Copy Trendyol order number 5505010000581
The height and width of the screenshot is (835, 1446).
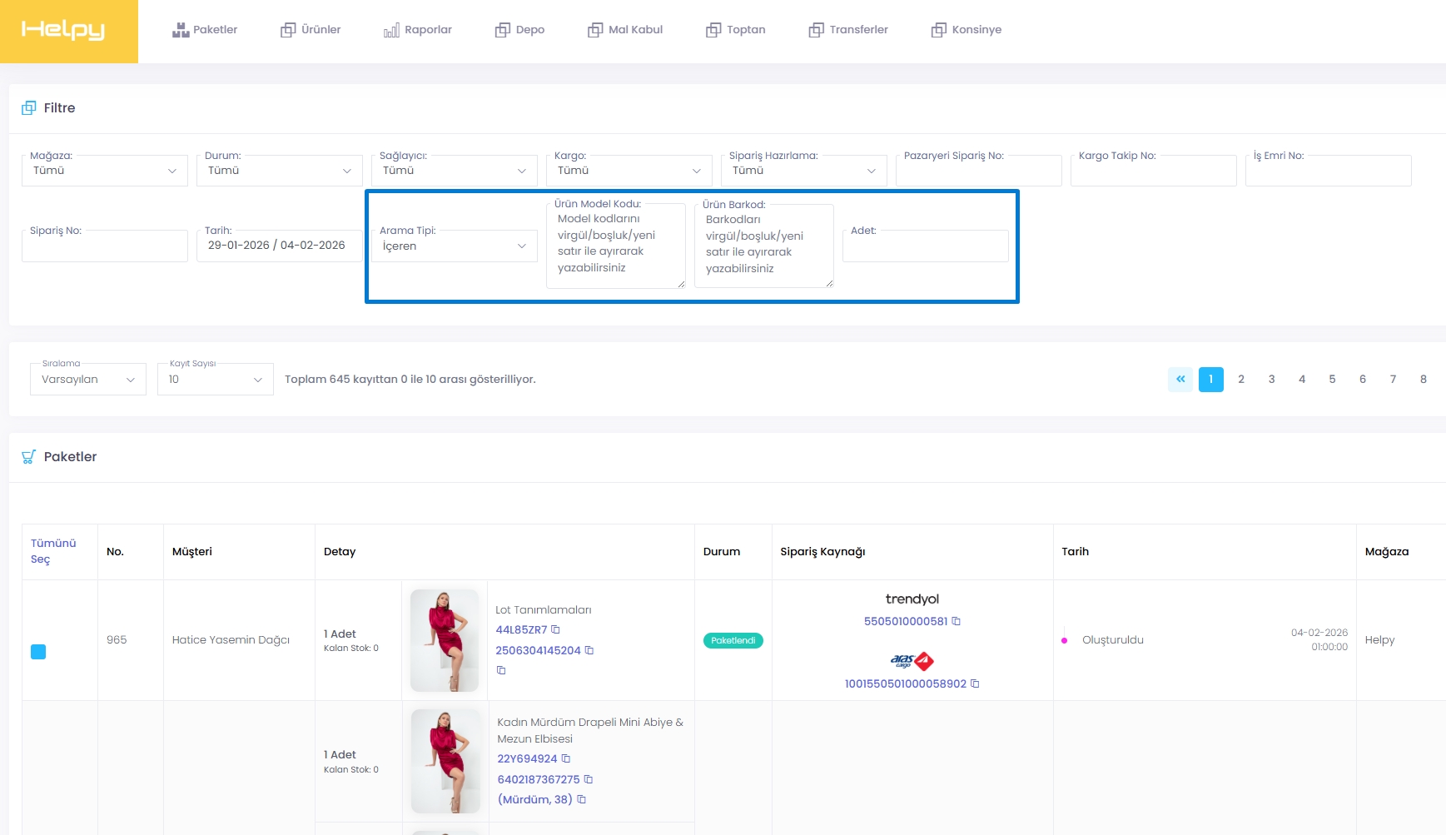[957, 621]
